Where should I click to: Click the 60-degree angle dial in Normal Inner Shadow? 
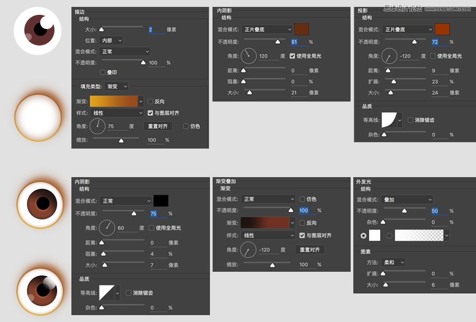[x=107, y=228]
